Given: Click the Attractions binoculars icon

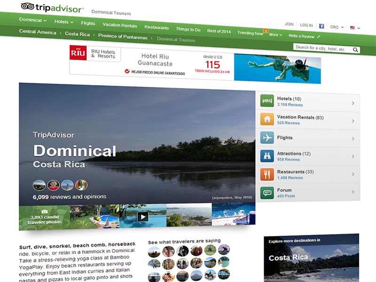Looking at the screenshot, I should pos(267,156).
